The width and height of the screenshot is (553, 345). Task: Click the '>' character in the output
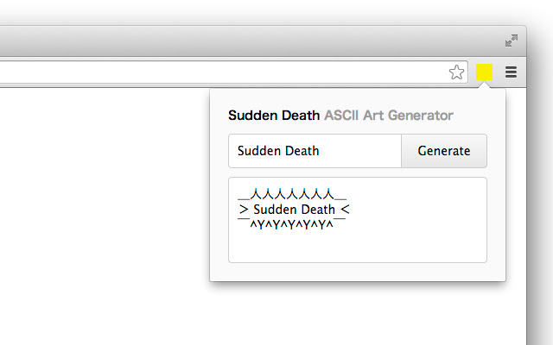(245, 210)
